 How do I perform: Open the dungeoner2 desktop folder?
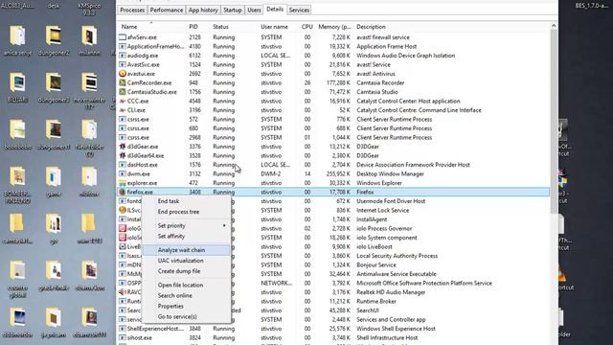coord(54,40)
